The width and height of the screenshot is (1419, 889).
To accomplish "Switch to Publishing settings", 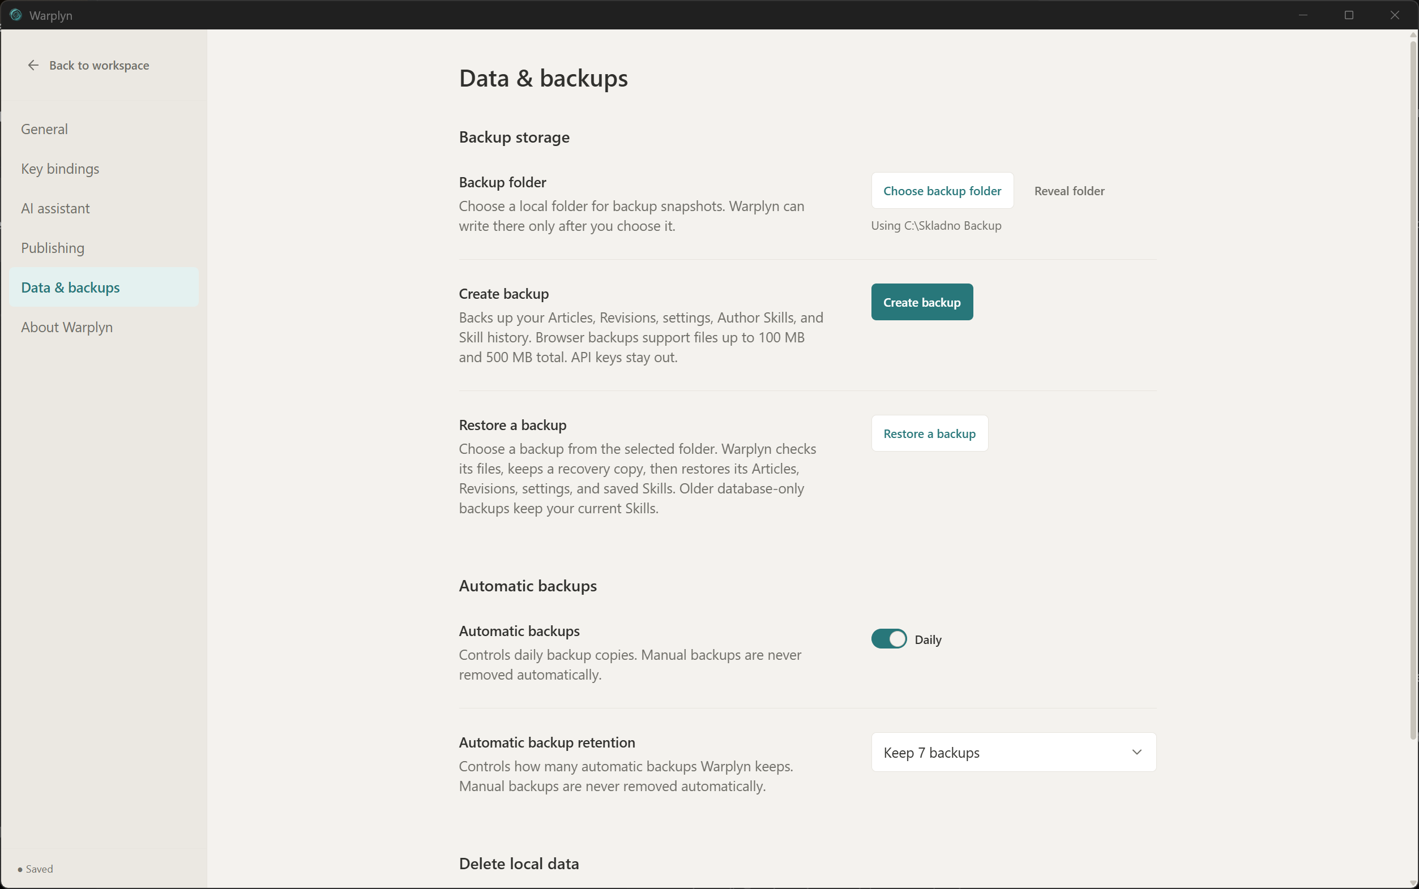I will pyautogui.click(x=104, y=247).
